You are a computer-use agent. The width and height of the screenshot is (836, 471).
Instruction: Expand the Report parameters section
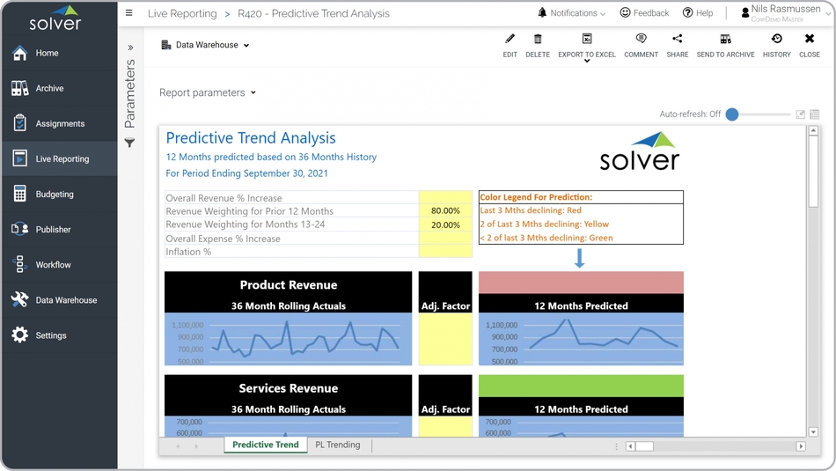point(208,92)
